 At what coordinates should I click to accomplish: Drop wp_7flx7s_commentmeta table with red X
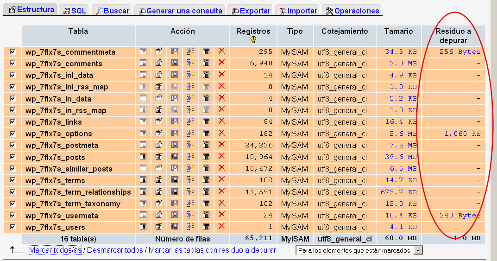pos(221,51)
